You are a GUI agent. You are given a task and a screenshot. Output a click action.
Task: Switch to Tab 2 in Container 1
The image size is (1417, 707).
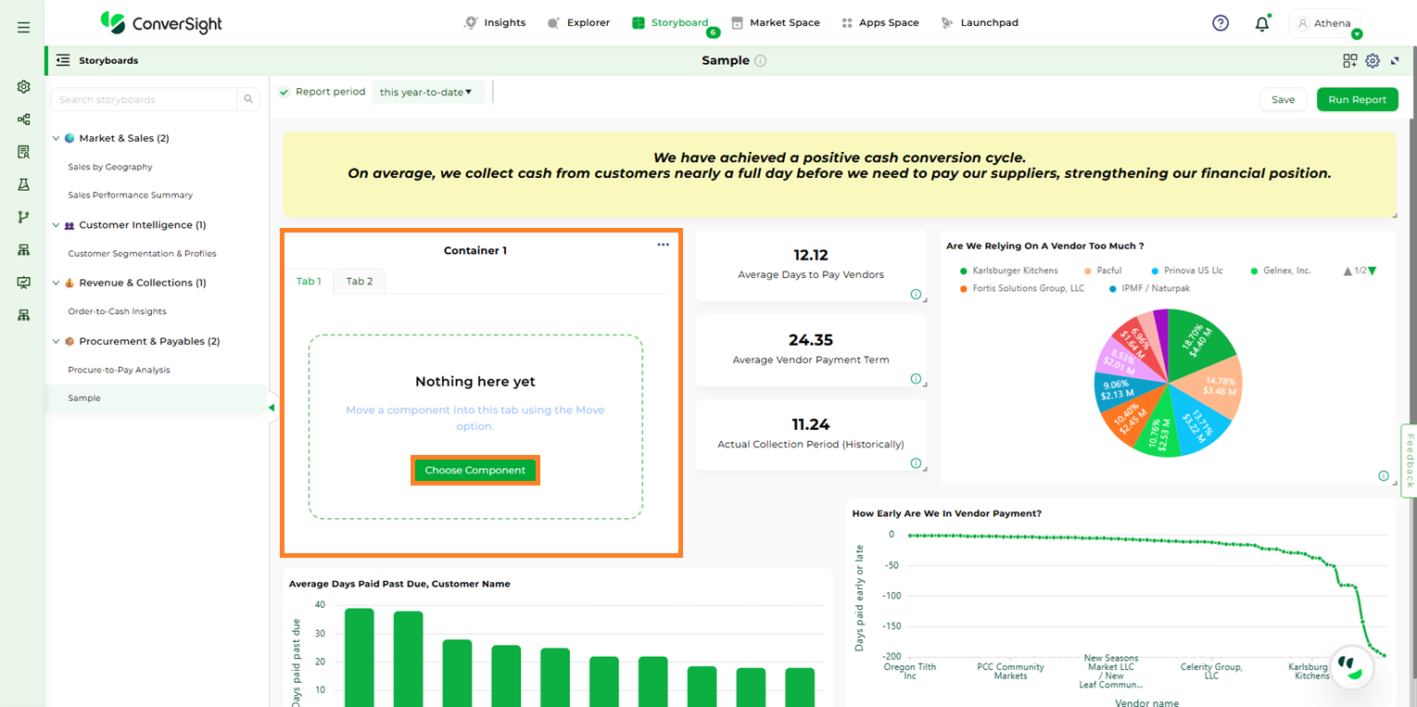point(360,281)
